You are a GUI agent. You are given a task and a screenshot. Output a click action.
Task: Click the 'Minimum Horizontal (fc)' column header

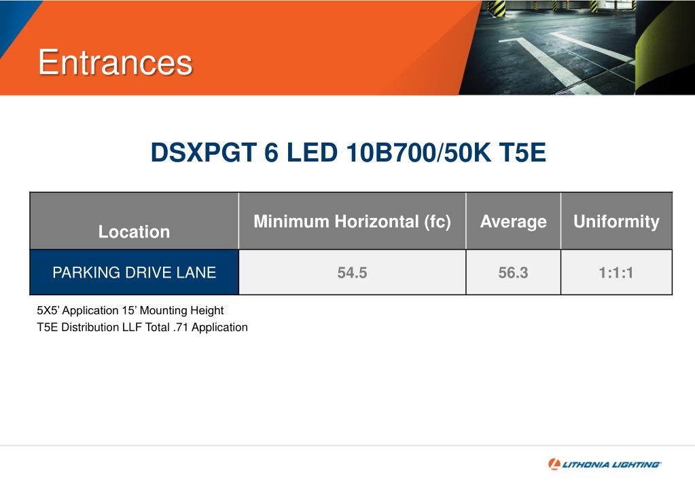pos(353,221)
